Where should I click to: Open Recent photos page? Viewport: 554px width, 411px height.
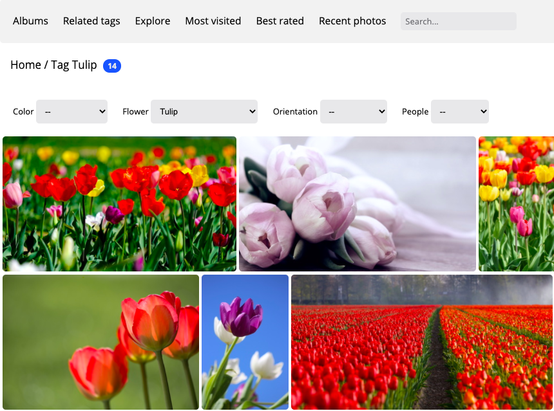pyautogui.click(x=352, y=21)
